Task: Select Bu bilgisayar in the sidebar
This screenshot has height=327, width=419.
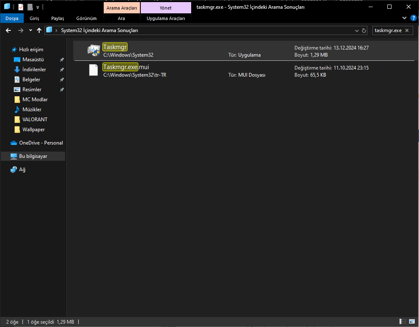Action: [x=33, y=156]
